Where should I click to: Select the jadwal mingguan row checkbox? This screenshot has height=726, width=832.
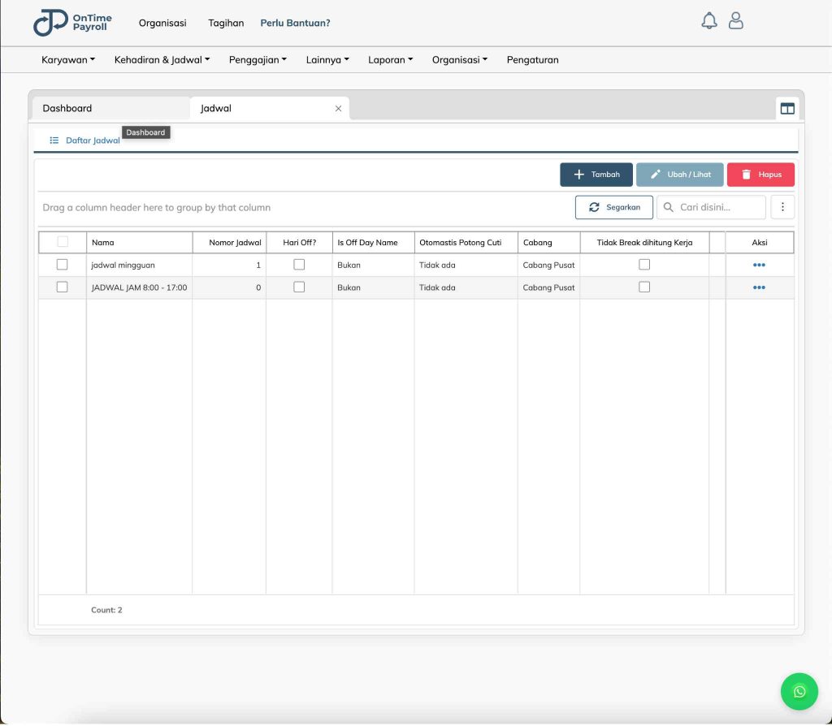(x=62, y=265)
